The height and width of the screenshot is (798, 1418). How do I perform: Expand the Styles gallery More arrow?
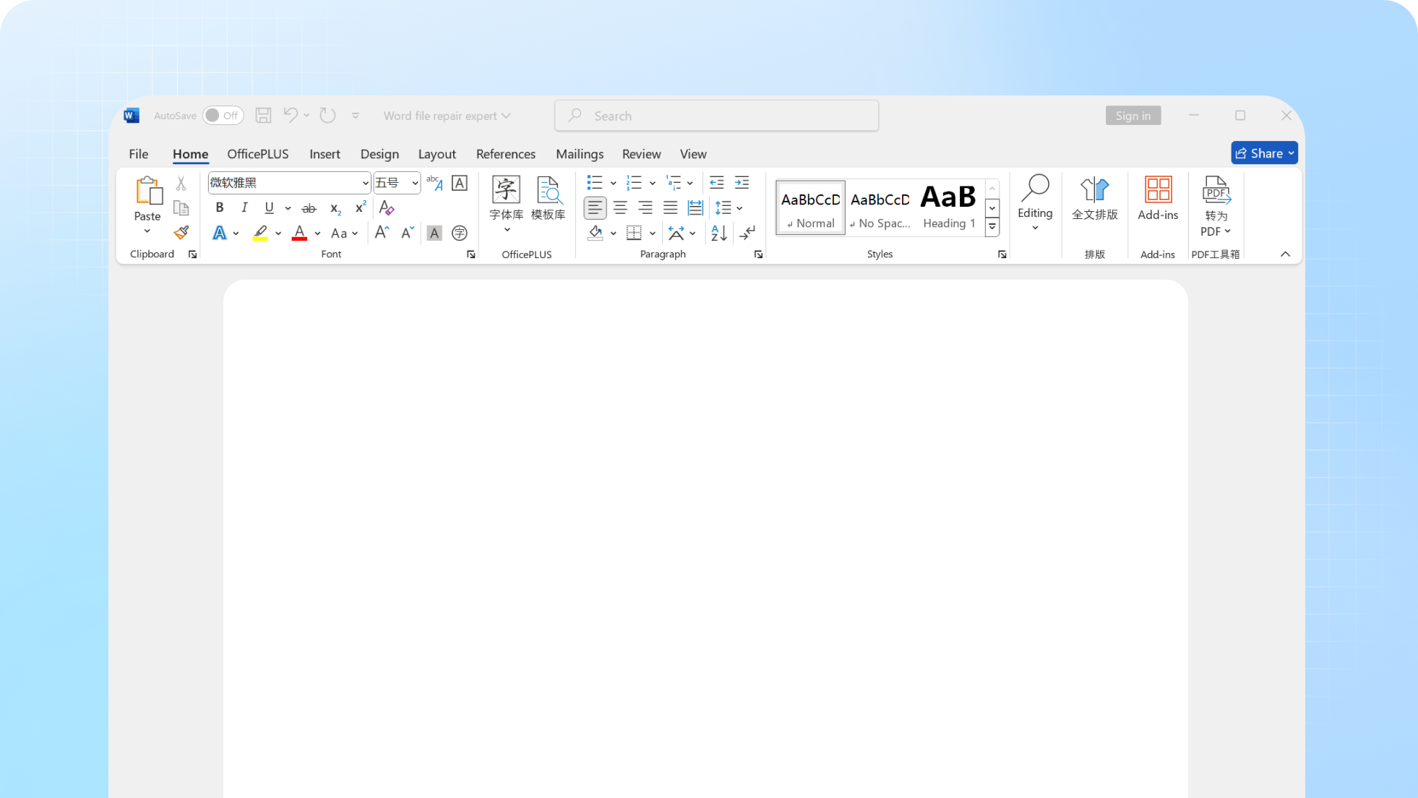point(992,226)
